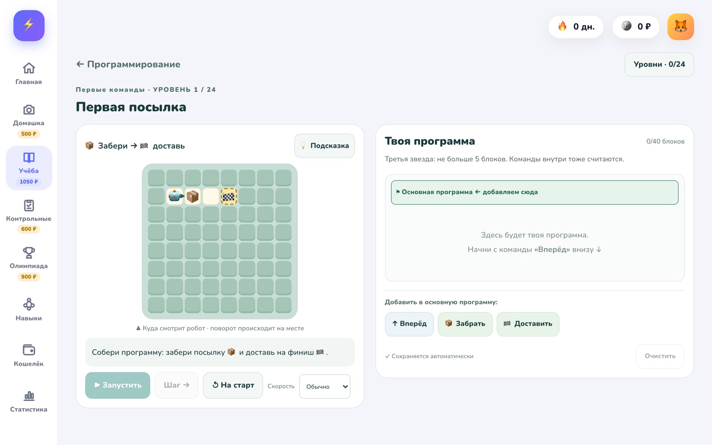
Task: Click the checkered finish cell on grid
Action: pos(229,196)
